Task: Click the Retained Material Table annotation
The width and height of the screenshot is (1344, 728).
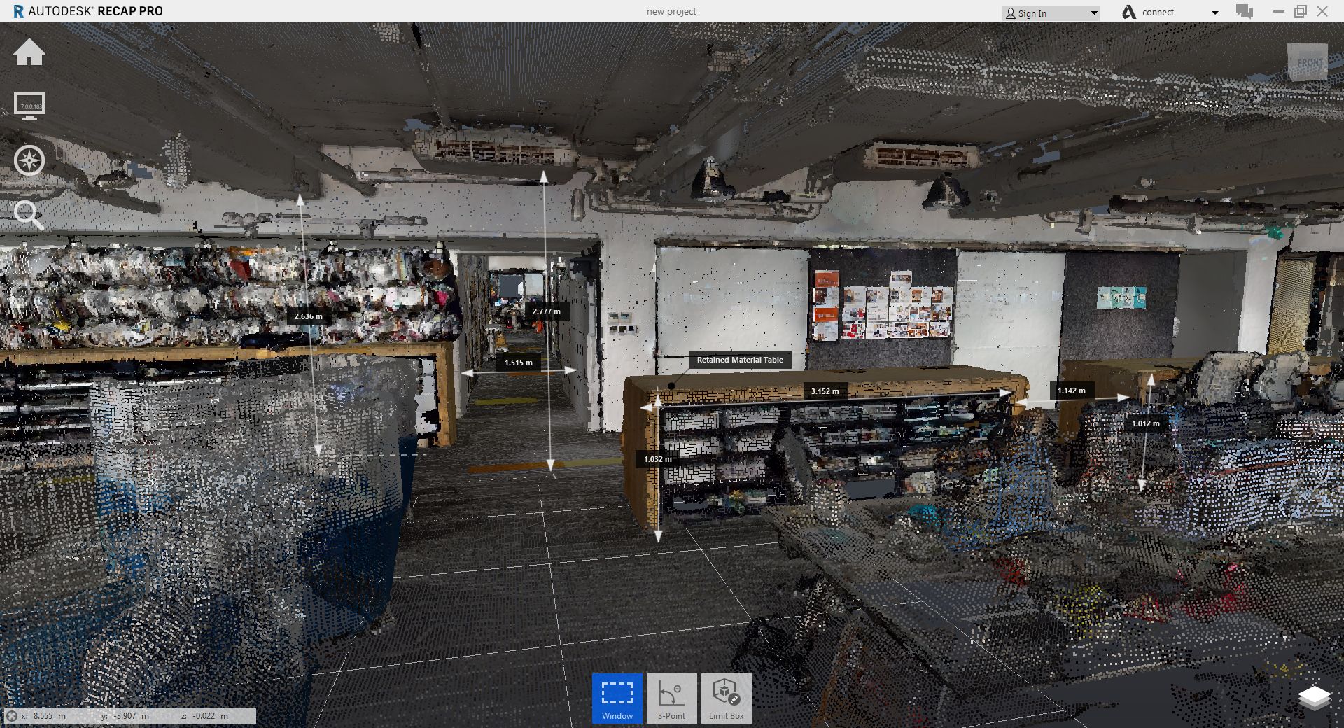Action: [739, 360]
